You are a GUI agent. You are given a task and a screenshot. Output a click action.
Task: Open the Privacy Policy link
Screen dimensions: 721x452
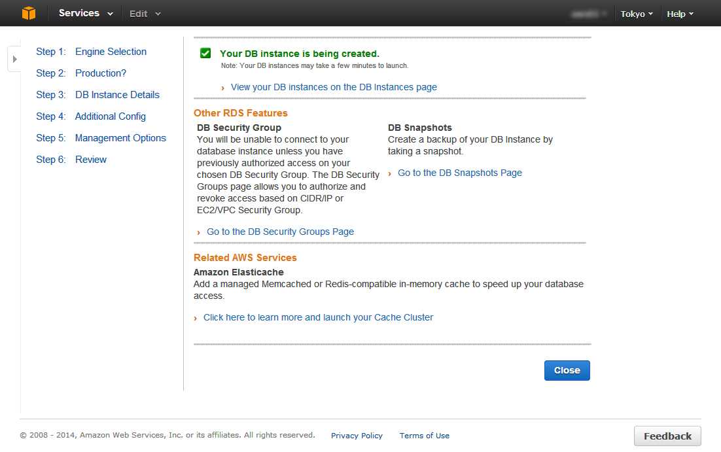click(357, 436)
